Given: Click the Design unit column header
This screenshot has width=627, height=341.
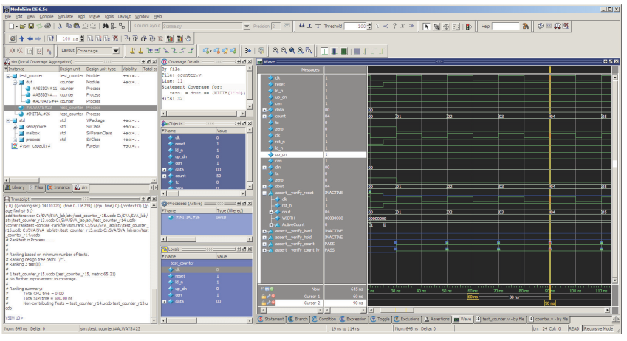Looking at the screenshot, I should pyautogui.click(x=72, y=69).
